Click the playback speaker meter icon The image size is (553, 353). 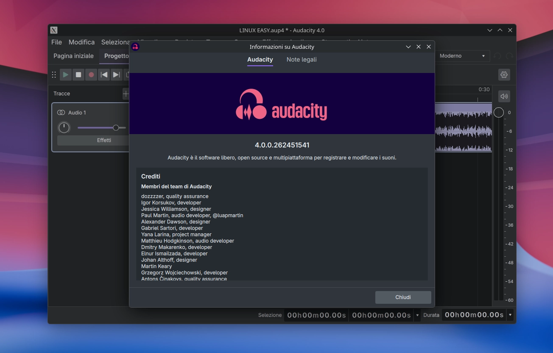(x=504, y=96)
